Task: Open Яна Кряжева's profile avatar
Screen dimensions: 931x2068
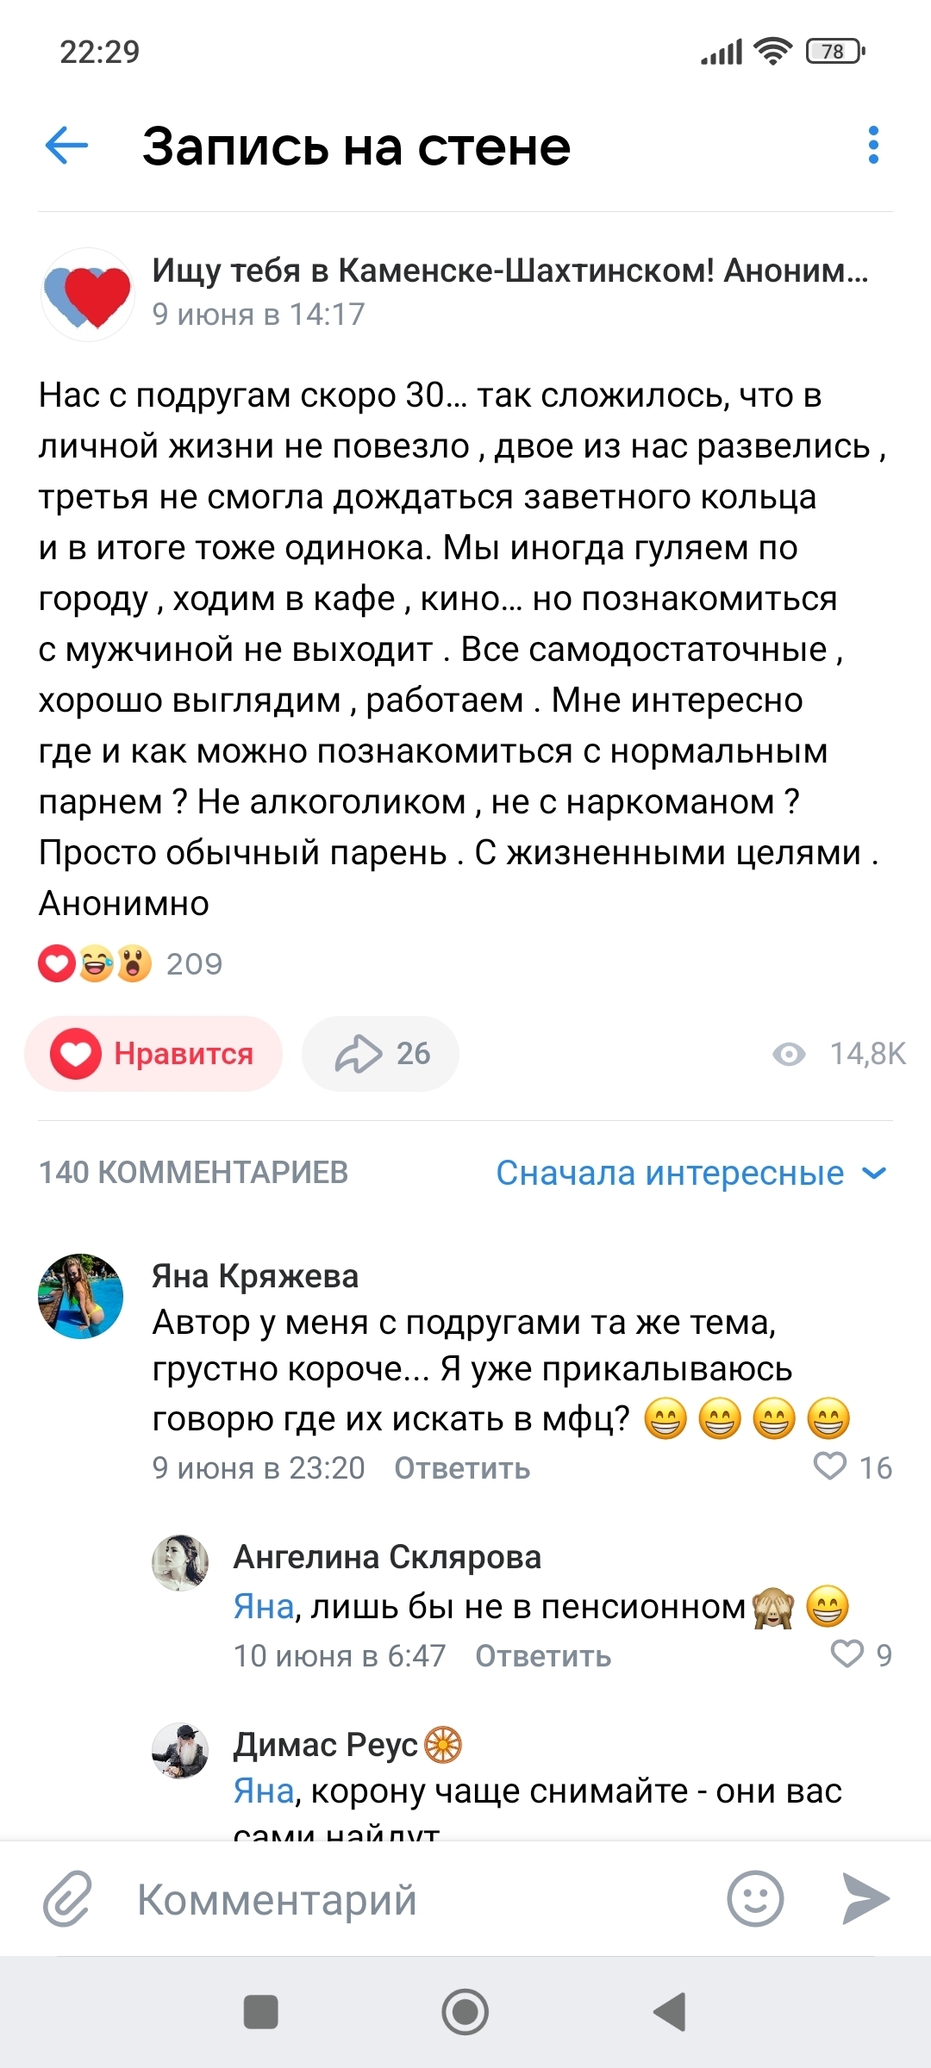Action: point(81,1296)
